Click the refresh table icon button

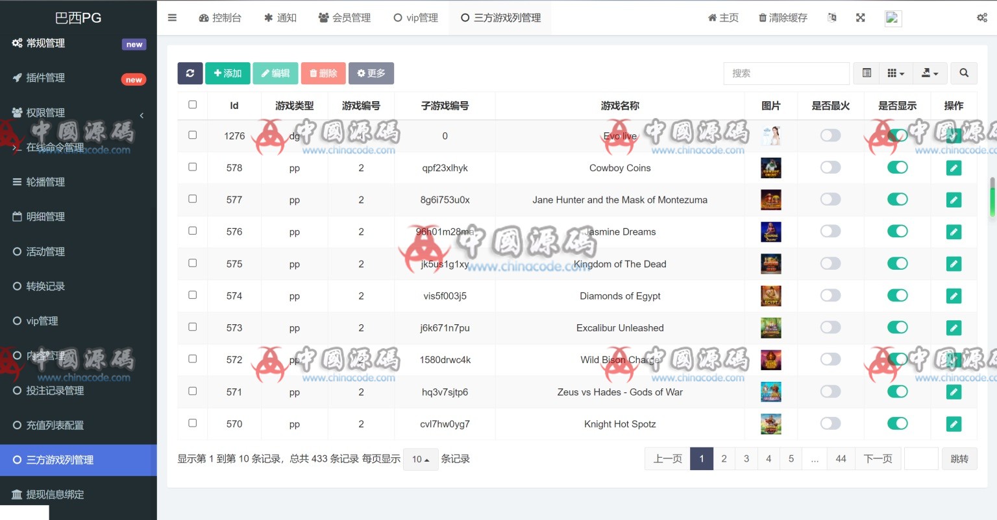(x=190, y=73)
